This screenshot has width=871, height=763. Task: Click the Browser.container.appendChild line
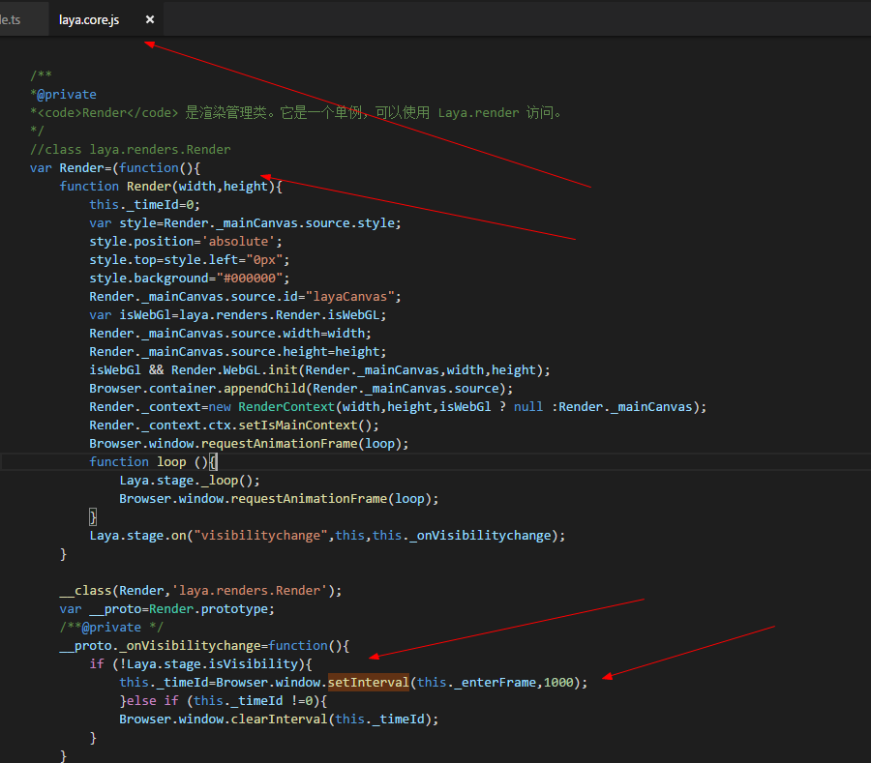point(301,388)
